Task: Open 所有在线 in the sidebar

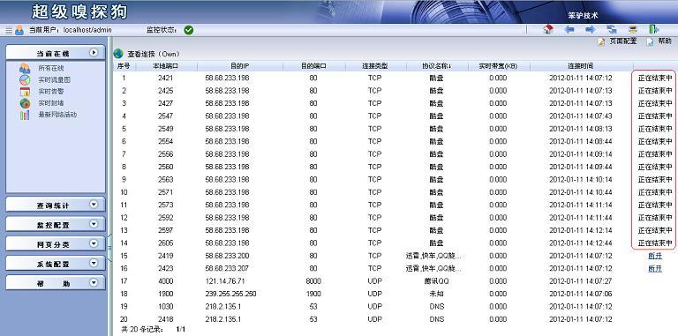Action: (x=51, y=68)
